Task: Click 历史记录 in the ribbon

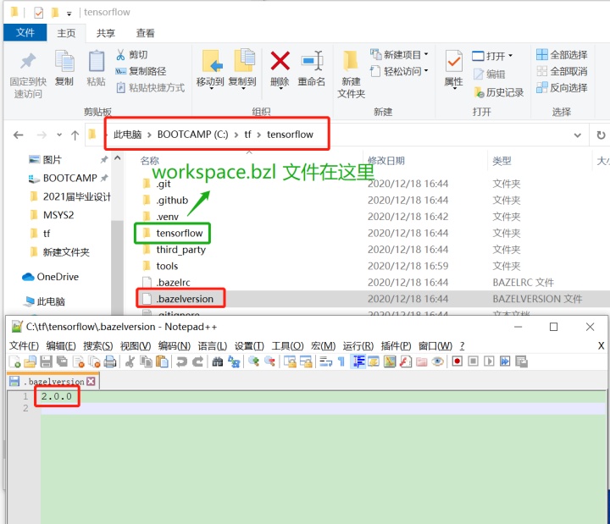Action: pos(498,92)
